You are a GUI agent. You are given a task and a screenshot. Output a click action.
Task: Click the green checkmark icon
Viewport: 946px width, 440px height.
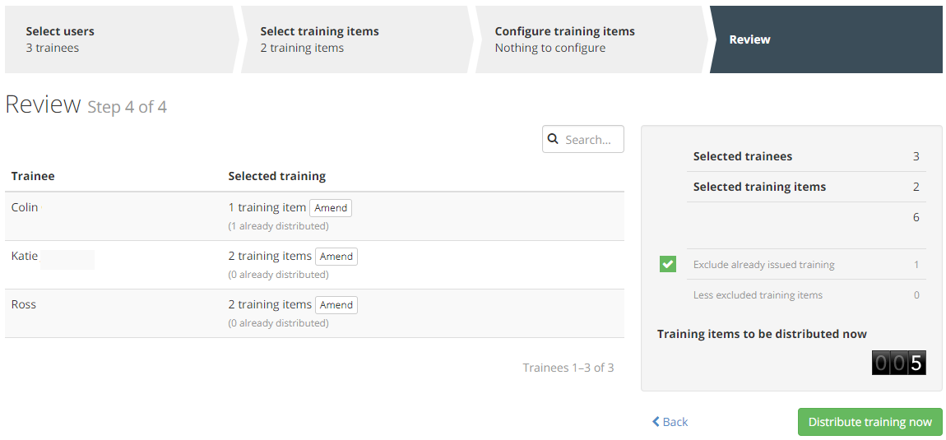click(x=668, y=264)
